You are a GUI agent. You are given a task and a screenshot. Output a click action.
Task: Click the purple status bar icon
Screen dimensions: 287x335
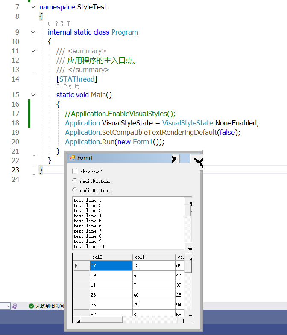15,306
